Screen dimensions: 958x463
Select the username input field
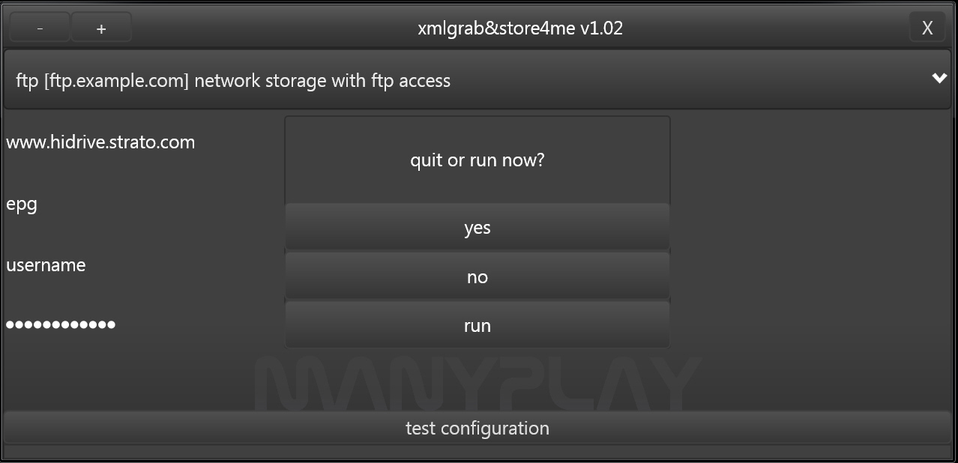(46, 265)
